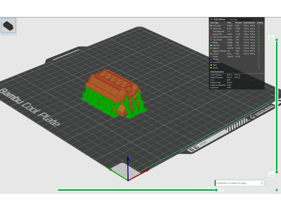Click the Sparse infill color swatch

tap(211, 34)
